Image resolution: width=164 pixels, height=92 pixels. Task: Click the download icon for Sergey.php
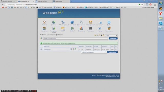75,49
